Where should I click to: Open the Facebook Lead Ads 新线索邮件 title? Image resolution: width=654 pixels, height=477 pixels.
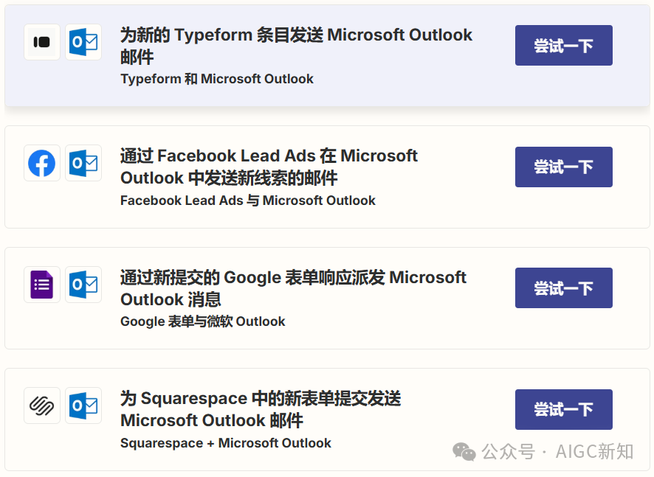click(x=269, y=167)
